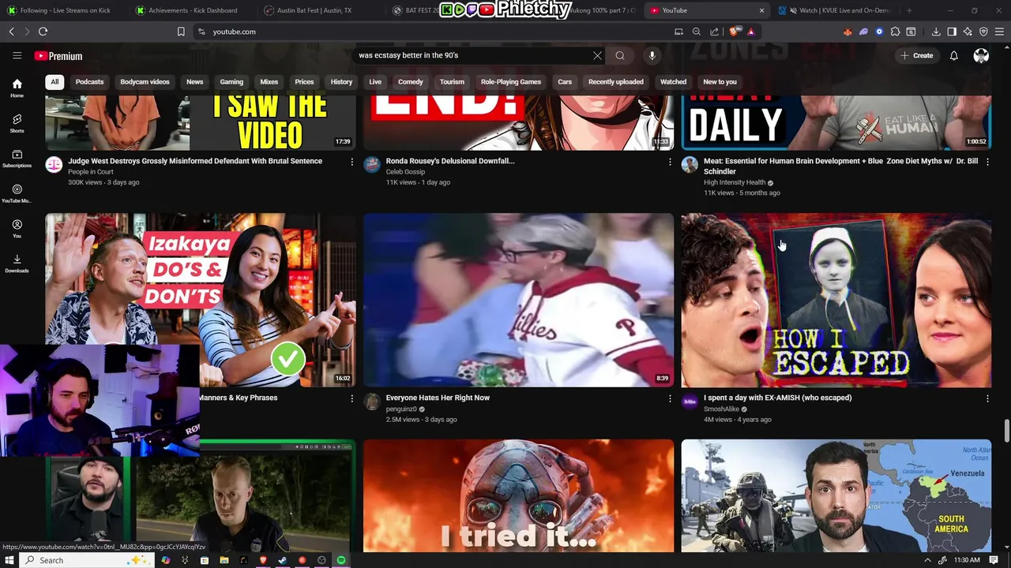Select the Bodycam videos chip
Image resolution: width=1011 pixels, height=568 pixels.
pyautogui.click(x=145, y=82)
